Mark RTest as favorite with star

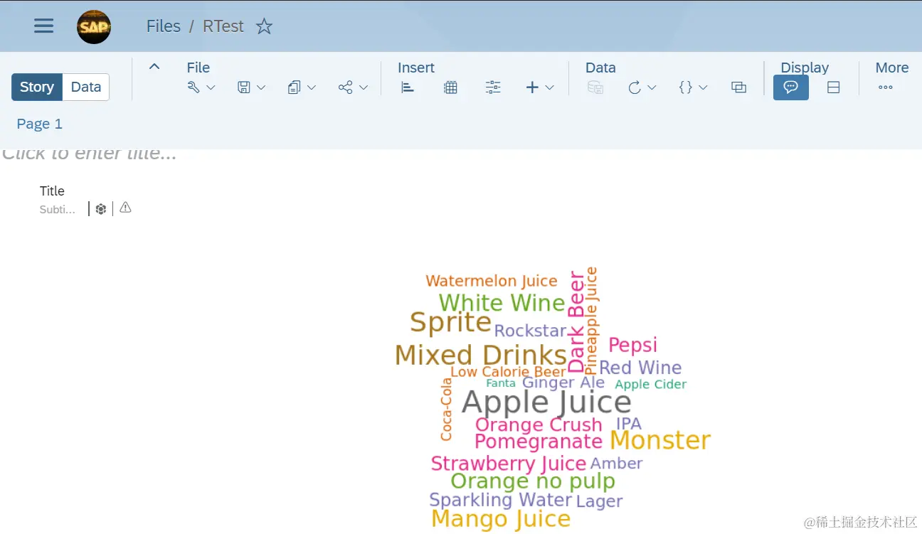[264, 26]
